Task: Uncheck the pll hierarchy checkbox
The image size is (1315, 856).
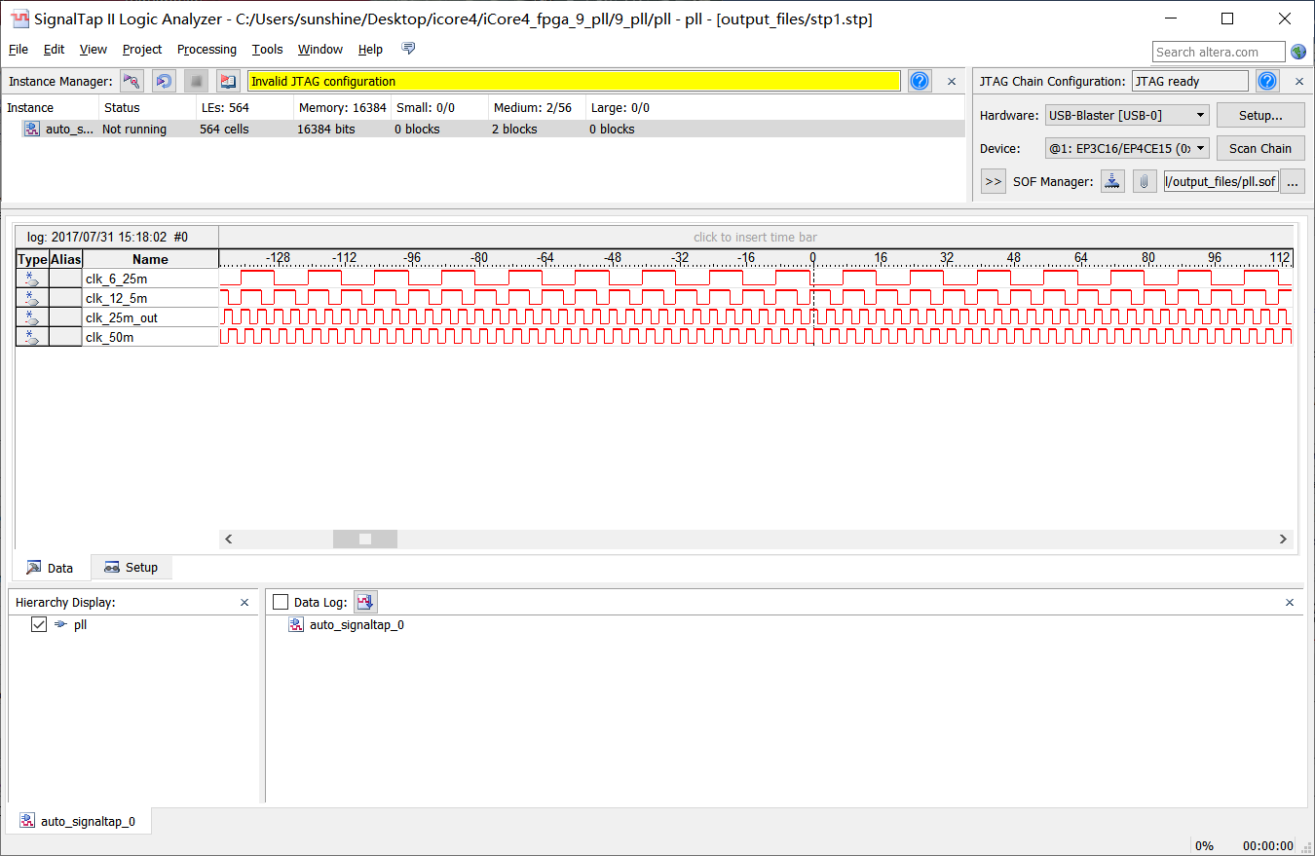Action: [x=39, y=624]
